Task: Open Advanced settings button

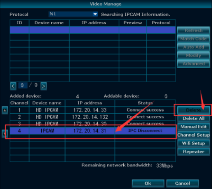Action: coord(193,64)
